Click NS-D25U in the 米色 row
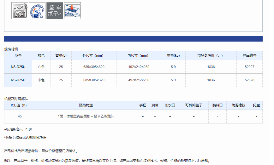 tap(18, 80)
